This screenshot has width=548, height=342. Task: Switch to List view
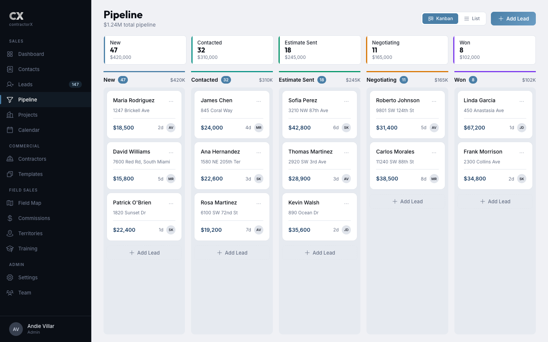pyautogui.click(x=472, y=18)
